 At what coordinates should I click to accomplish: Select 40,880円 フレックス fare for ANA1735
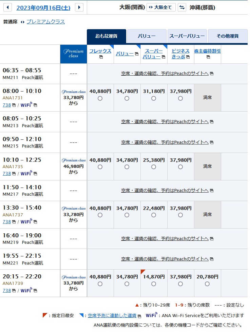[100, 167]
